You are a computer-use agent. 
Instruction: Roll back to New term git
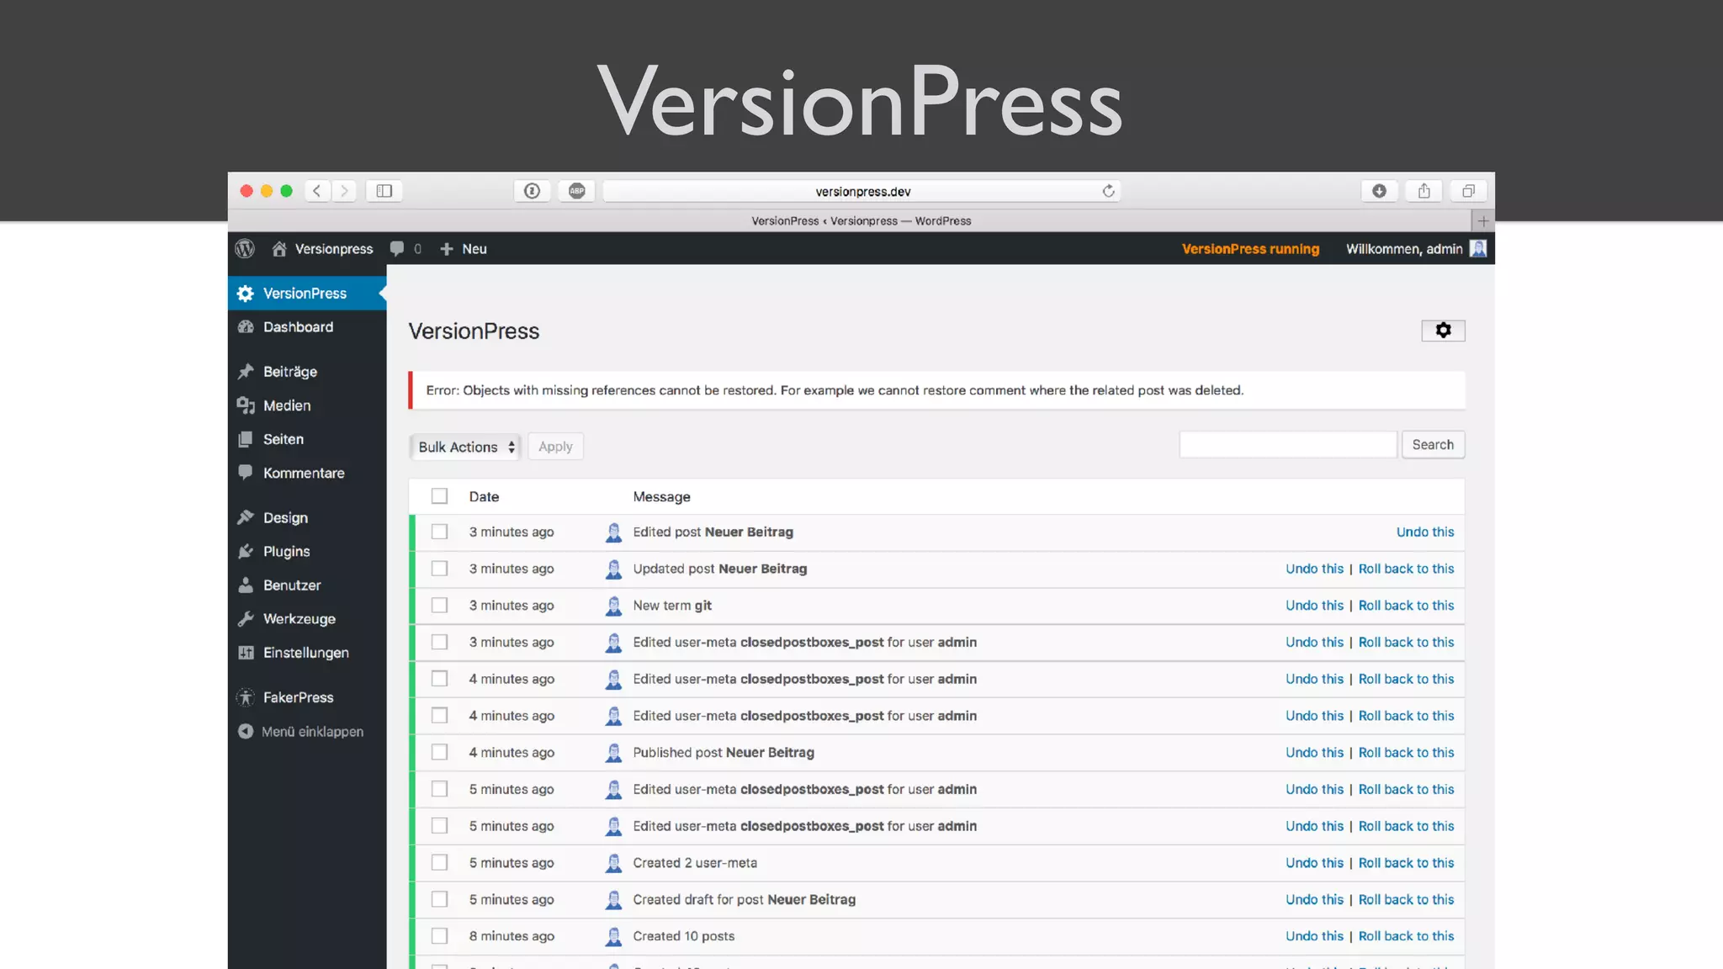click(x=1406, y=605)
